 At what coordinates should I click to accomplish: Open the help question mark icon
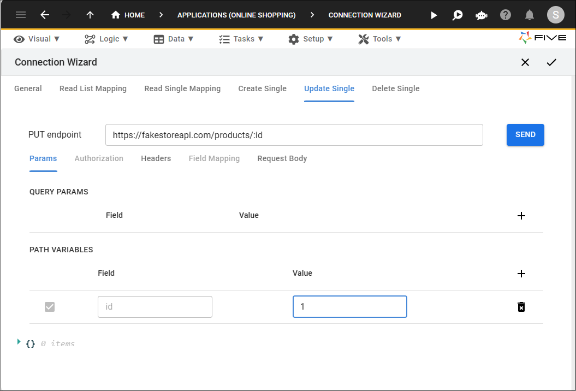pos(506,15)
